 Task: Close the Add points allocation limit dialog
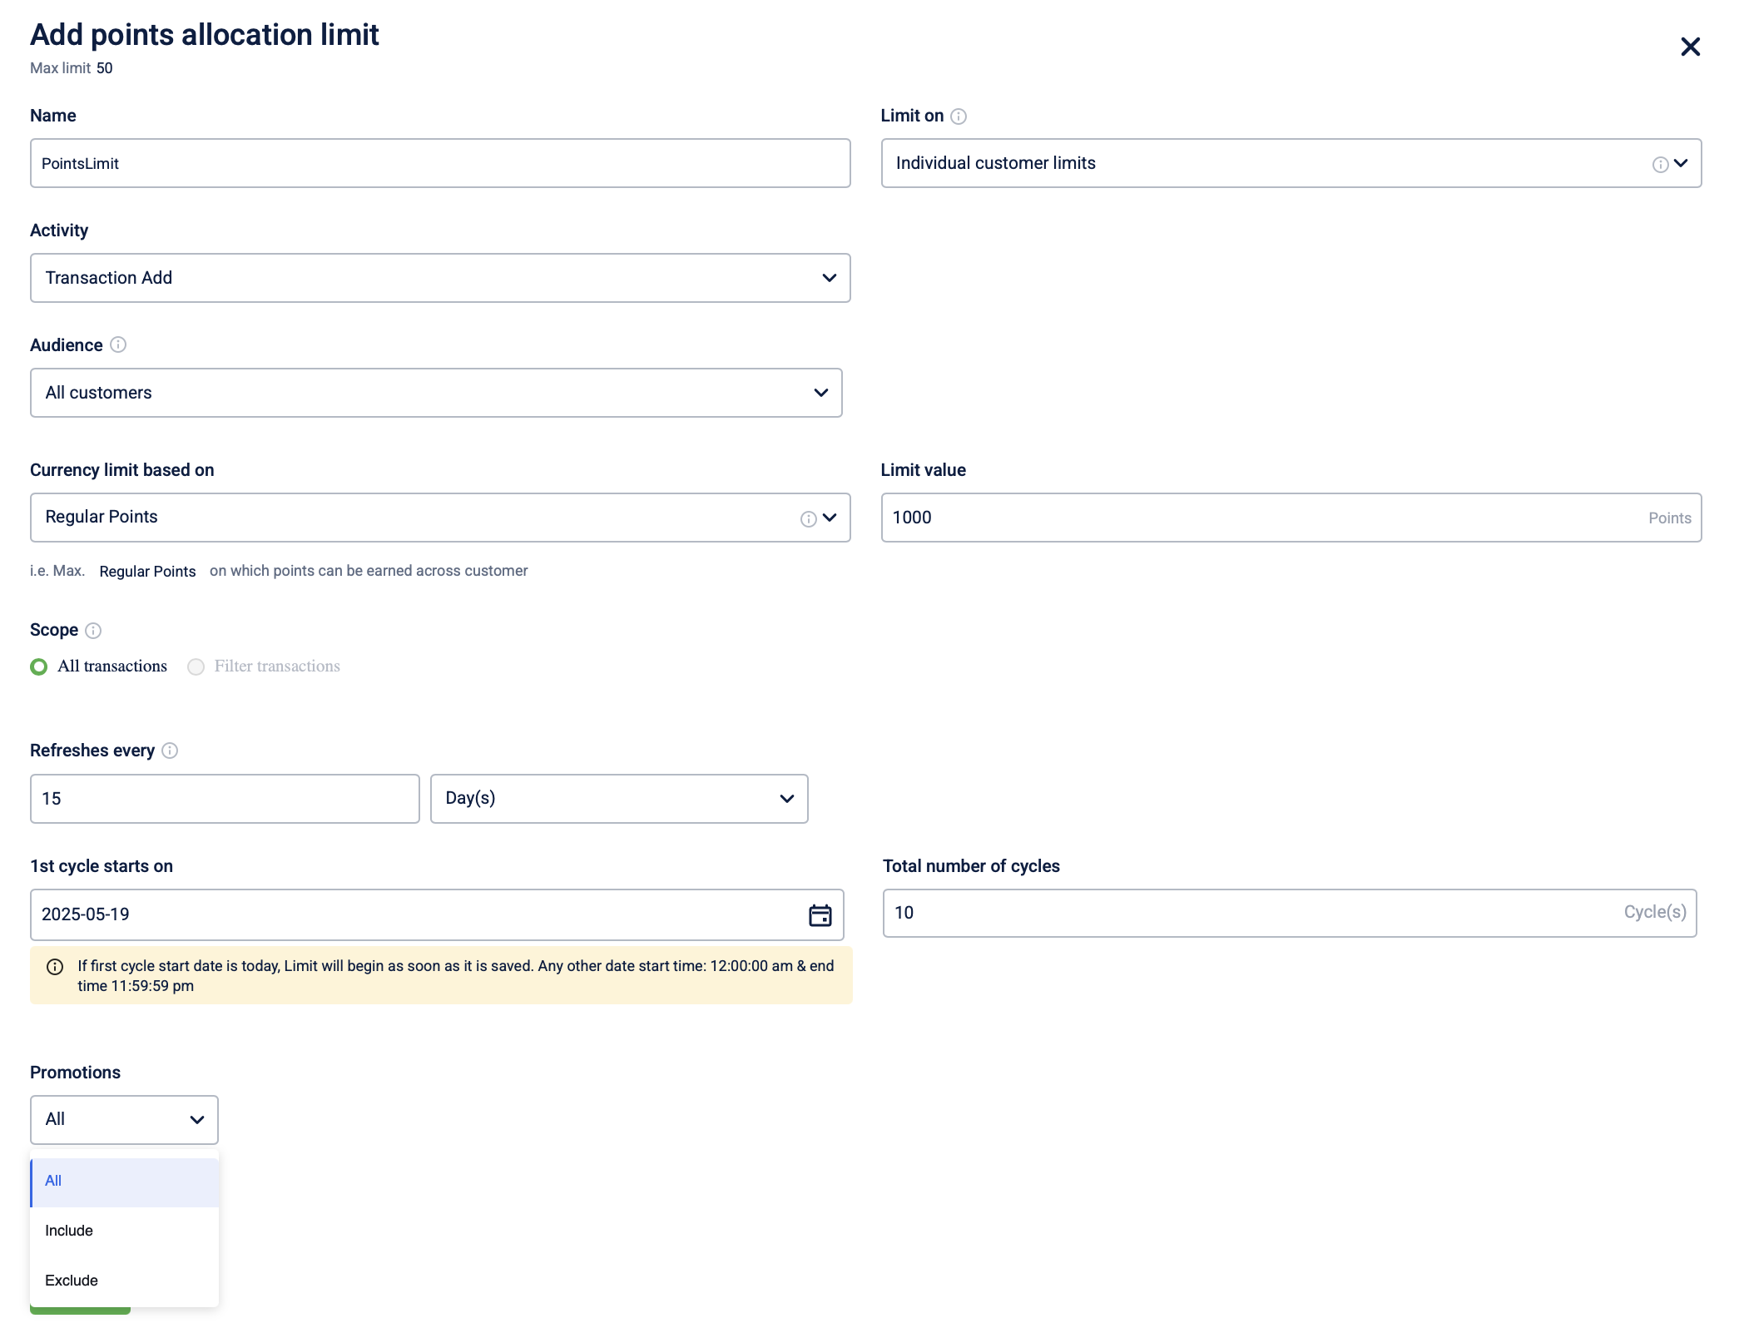(x=1690, y=47)
